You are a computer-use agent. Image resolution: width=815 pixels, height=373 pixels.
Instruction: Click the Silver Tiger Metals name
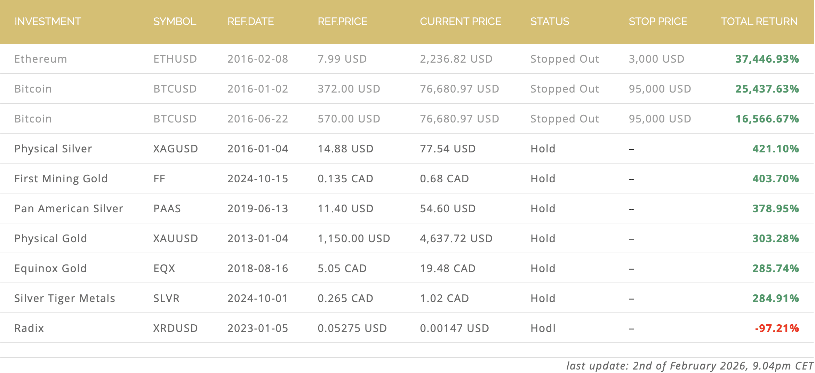pos(65,299)
